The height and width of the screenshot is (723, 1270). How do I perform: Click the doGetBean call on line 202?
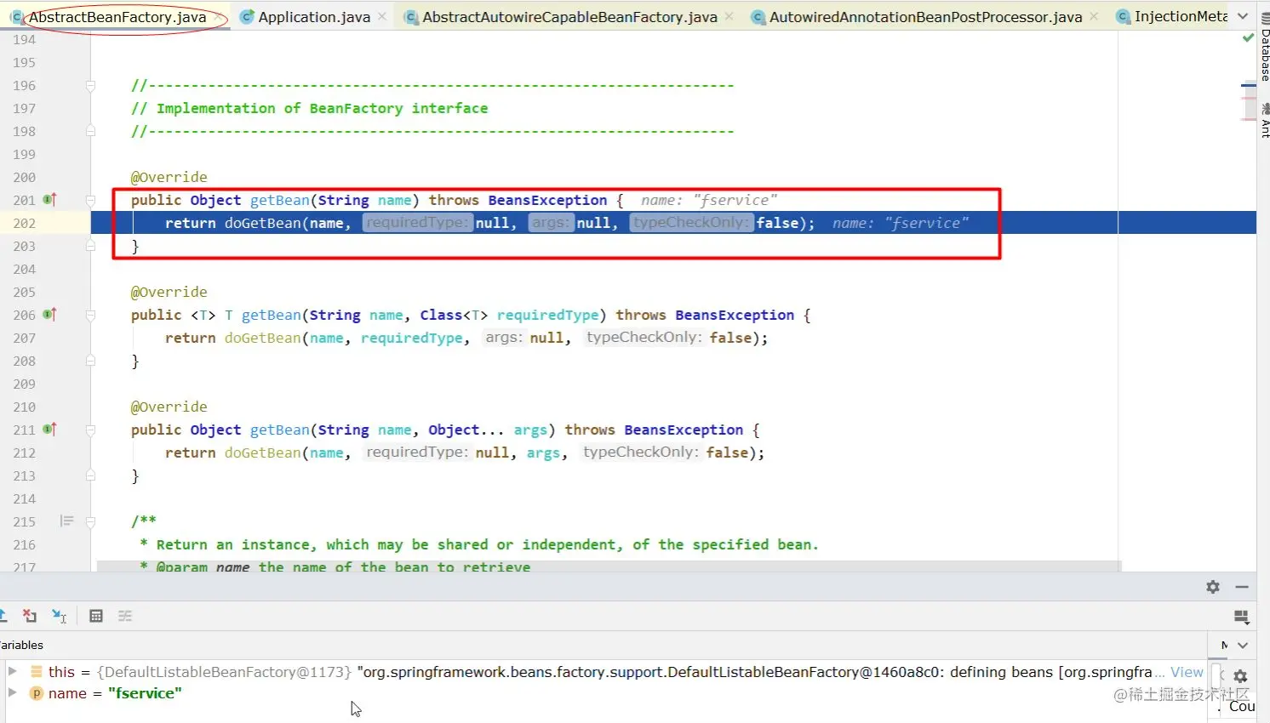[x=262, y=223]
